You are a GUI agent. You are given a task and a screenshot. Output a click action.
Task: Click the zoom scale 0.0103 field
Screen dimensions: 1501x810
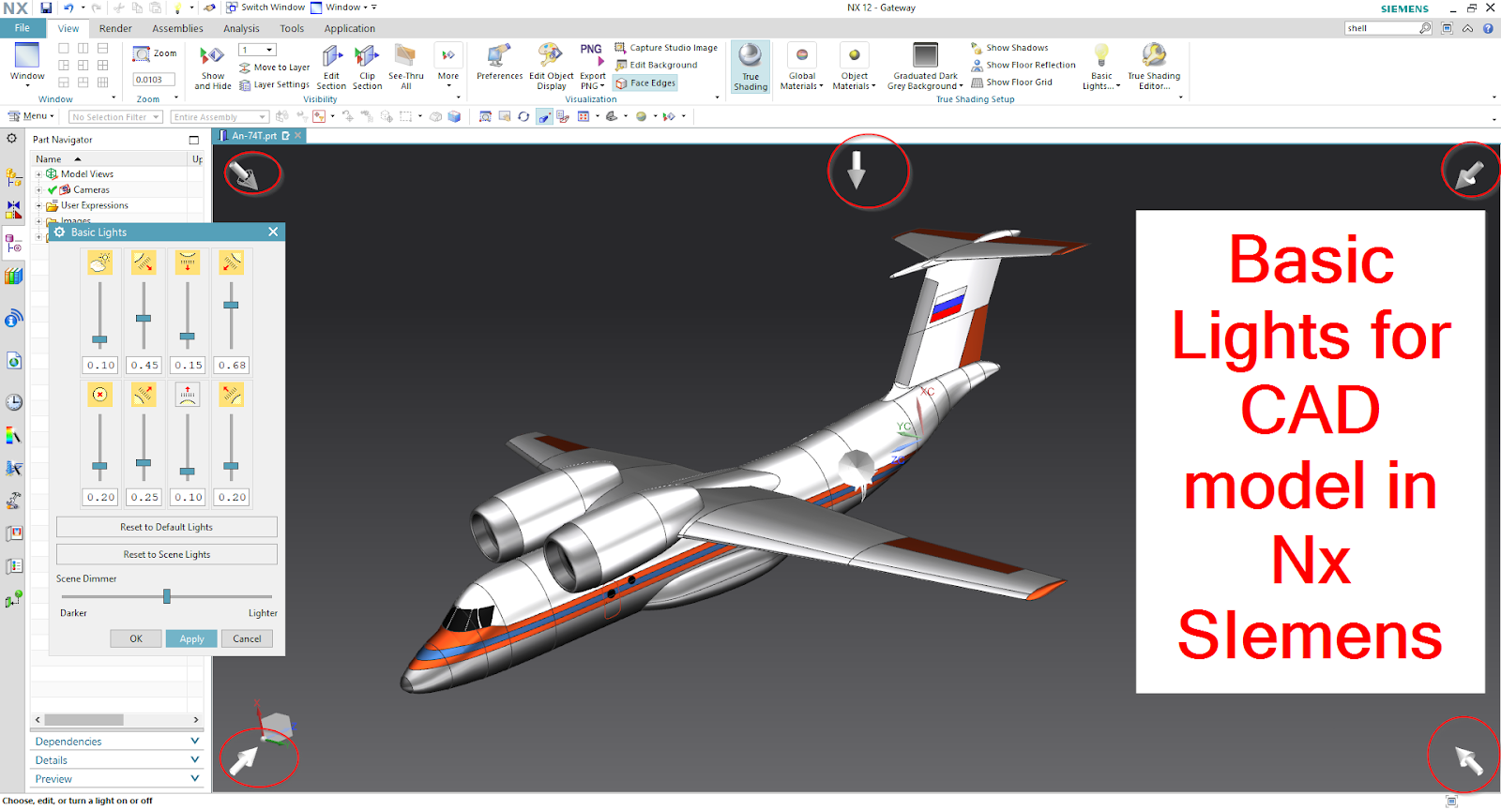[154, 80]
